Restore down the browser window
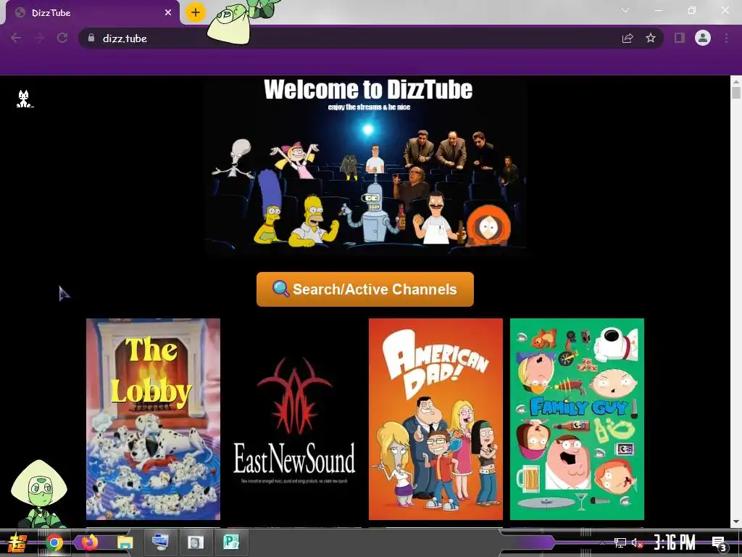Image resolution: width=742 pixels, height=557 pixels. pos(692,10)
